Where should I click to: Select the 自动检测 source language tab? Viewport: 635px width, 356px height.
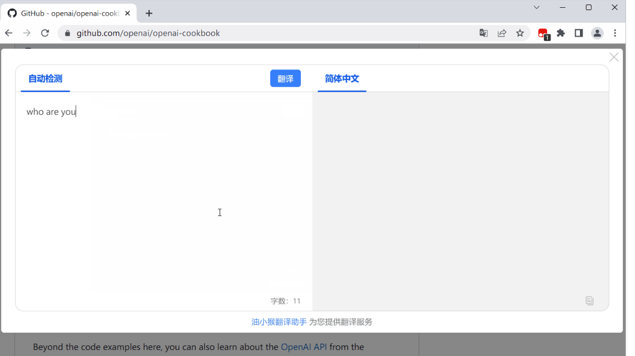pyautogui.click(x=45, y=79)
